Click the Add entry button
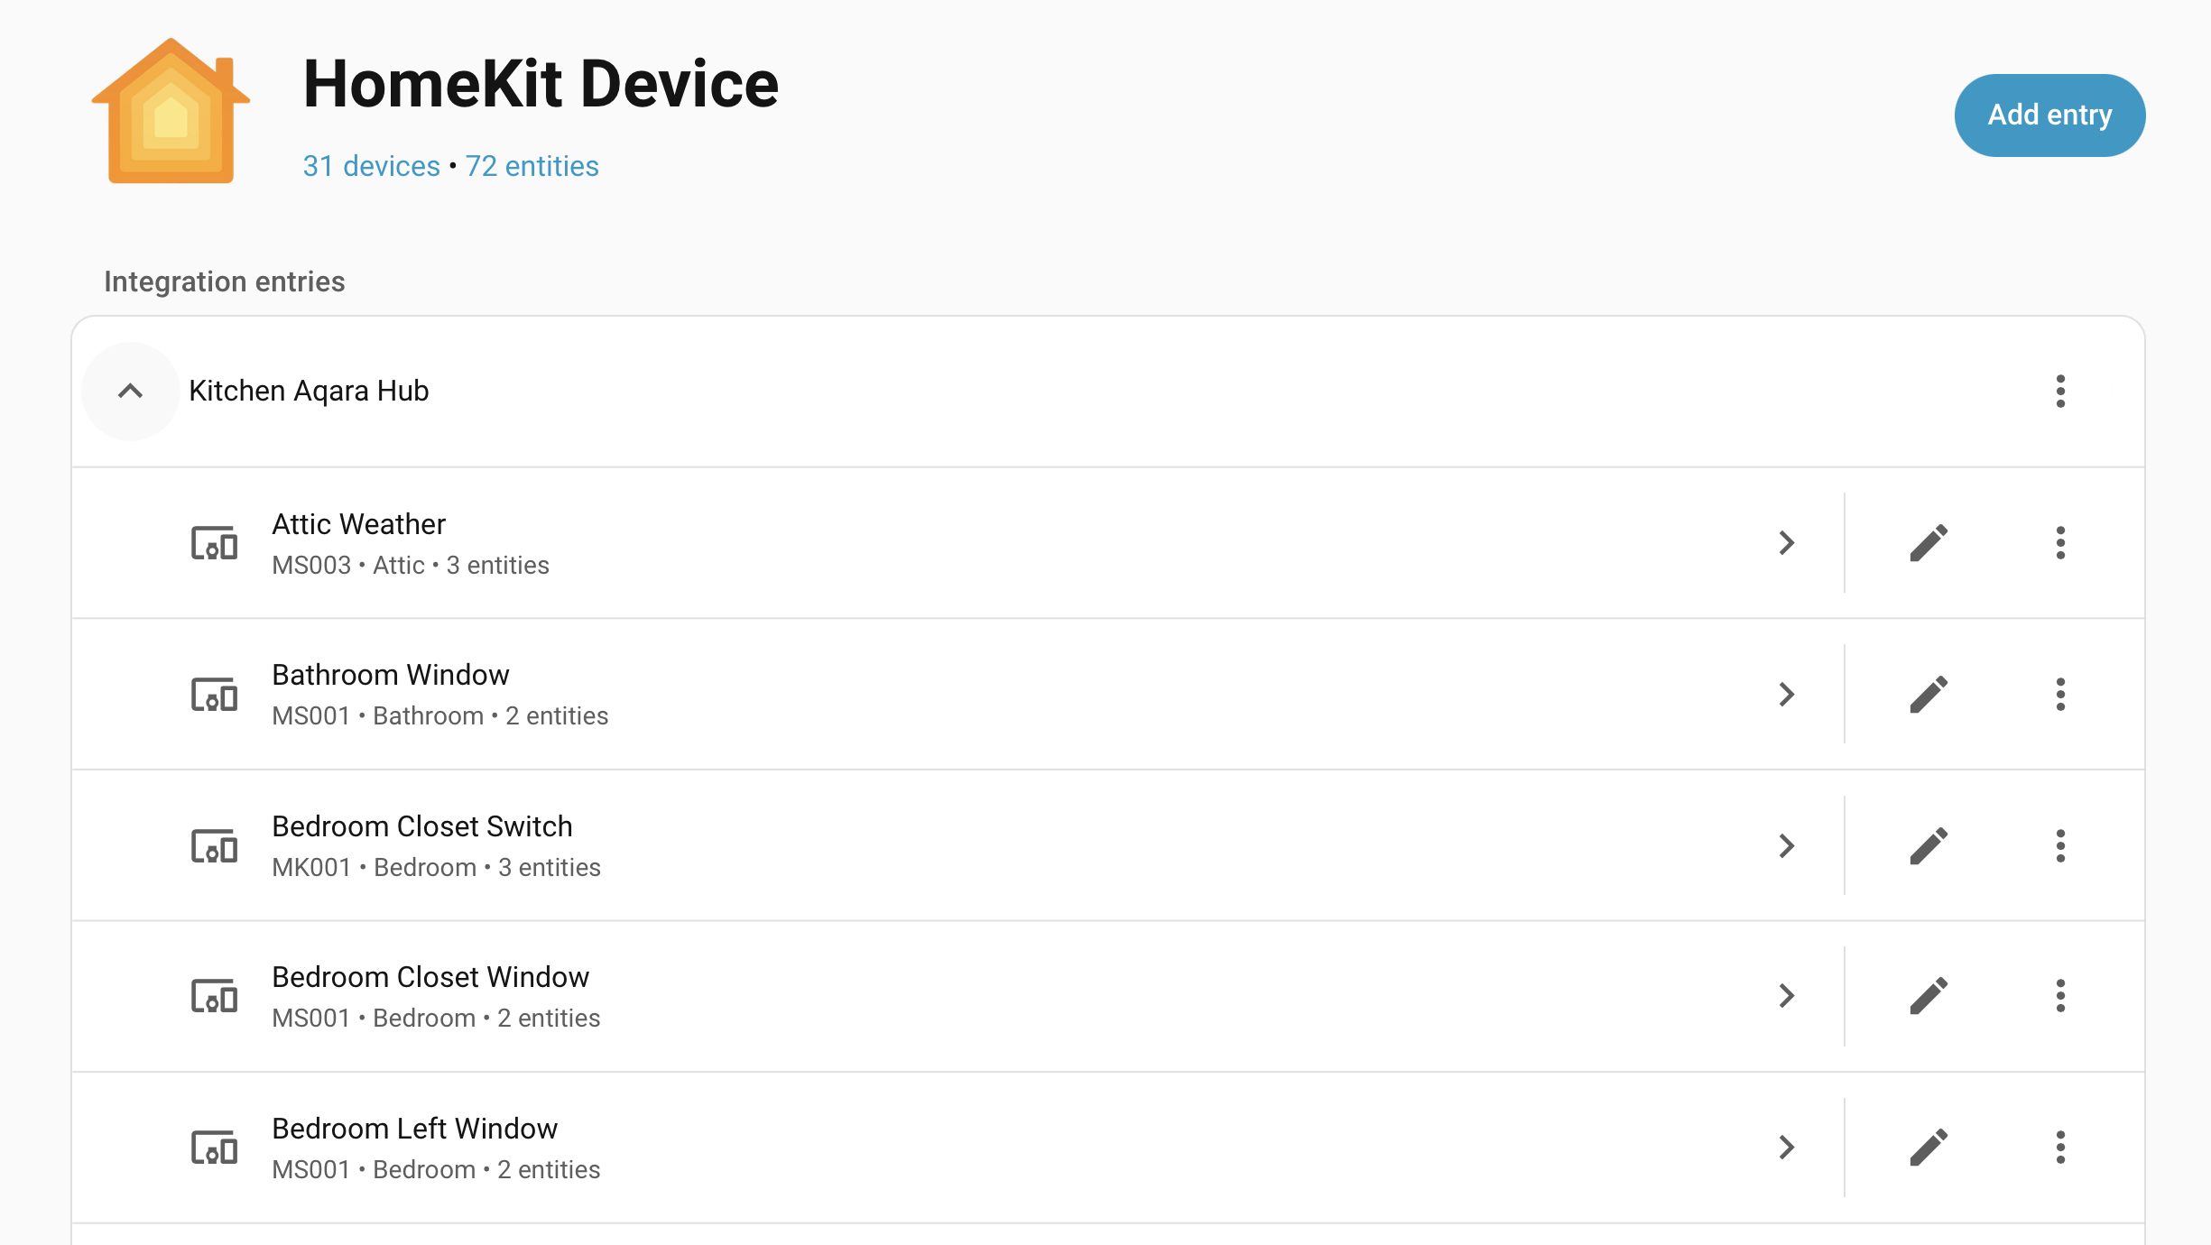Screen dimensions: 2211x1245 [2049, 115]
